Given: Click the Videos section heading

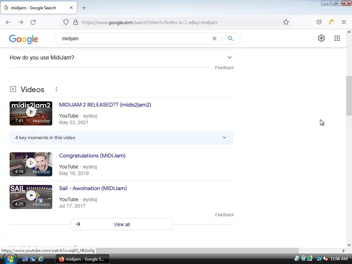Looking at the screenshot, I should click(x=32, y=90).
